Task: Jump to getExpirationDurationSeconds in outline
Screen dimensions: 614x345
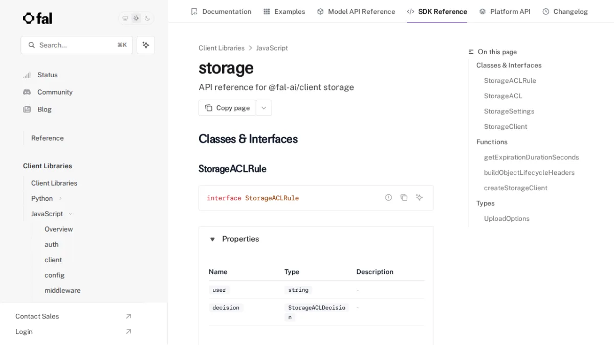Action: click(x=532, y=157)
